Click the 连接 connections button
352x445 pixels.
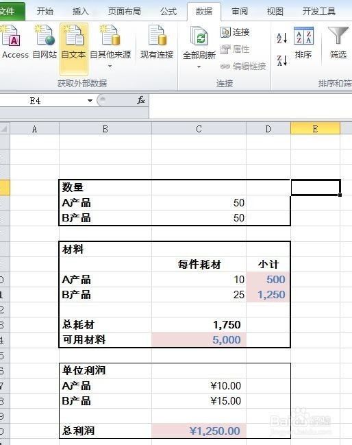click(x=234, y=32)
